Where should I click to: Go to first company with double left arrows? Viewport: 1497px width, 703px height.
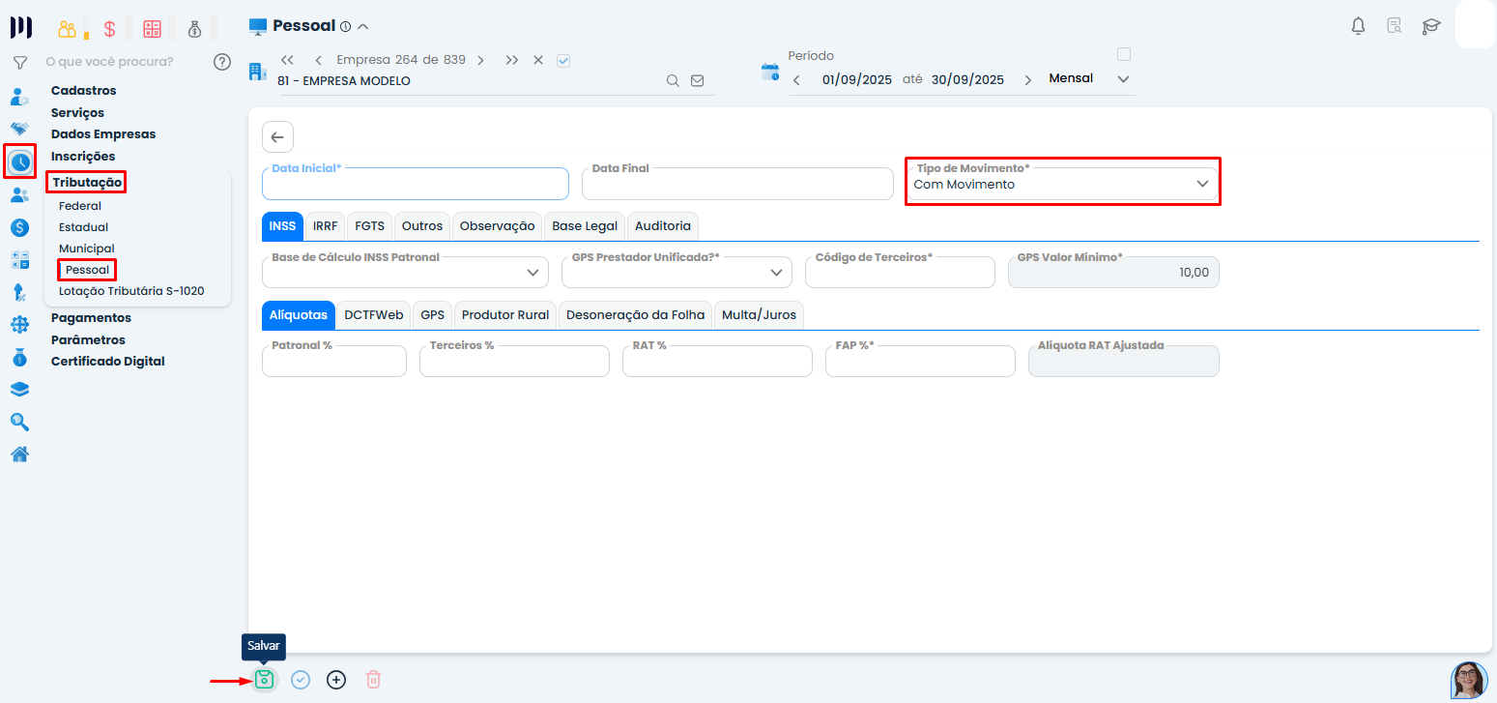click(x=287, y=60)
